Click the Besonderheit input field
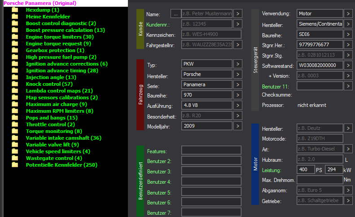Image resolution: width=355 pixels, height=217 pixels. [x=207, y=115]
